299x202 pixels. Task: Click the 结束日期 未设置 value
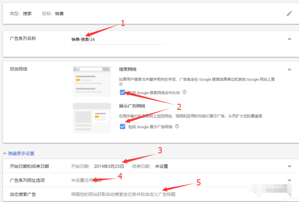pyautogui.click(x=161, y=166)
